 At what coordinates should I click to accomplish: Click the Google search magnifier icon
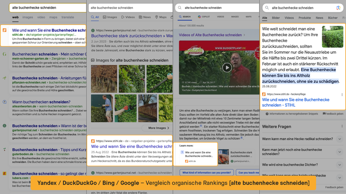(x=267, y=8)
